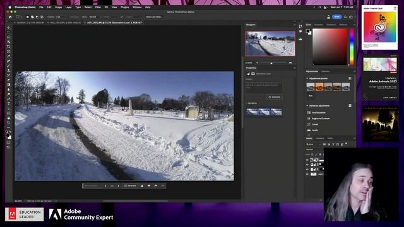This screenshot has height=227, width=404.
Task: Click the Select and Mask button
Action: click(154, 17)
